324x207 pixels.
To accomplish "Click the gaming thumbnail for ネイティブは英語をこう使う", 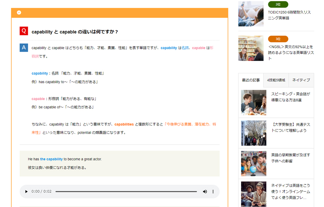I will coord(254,193).
